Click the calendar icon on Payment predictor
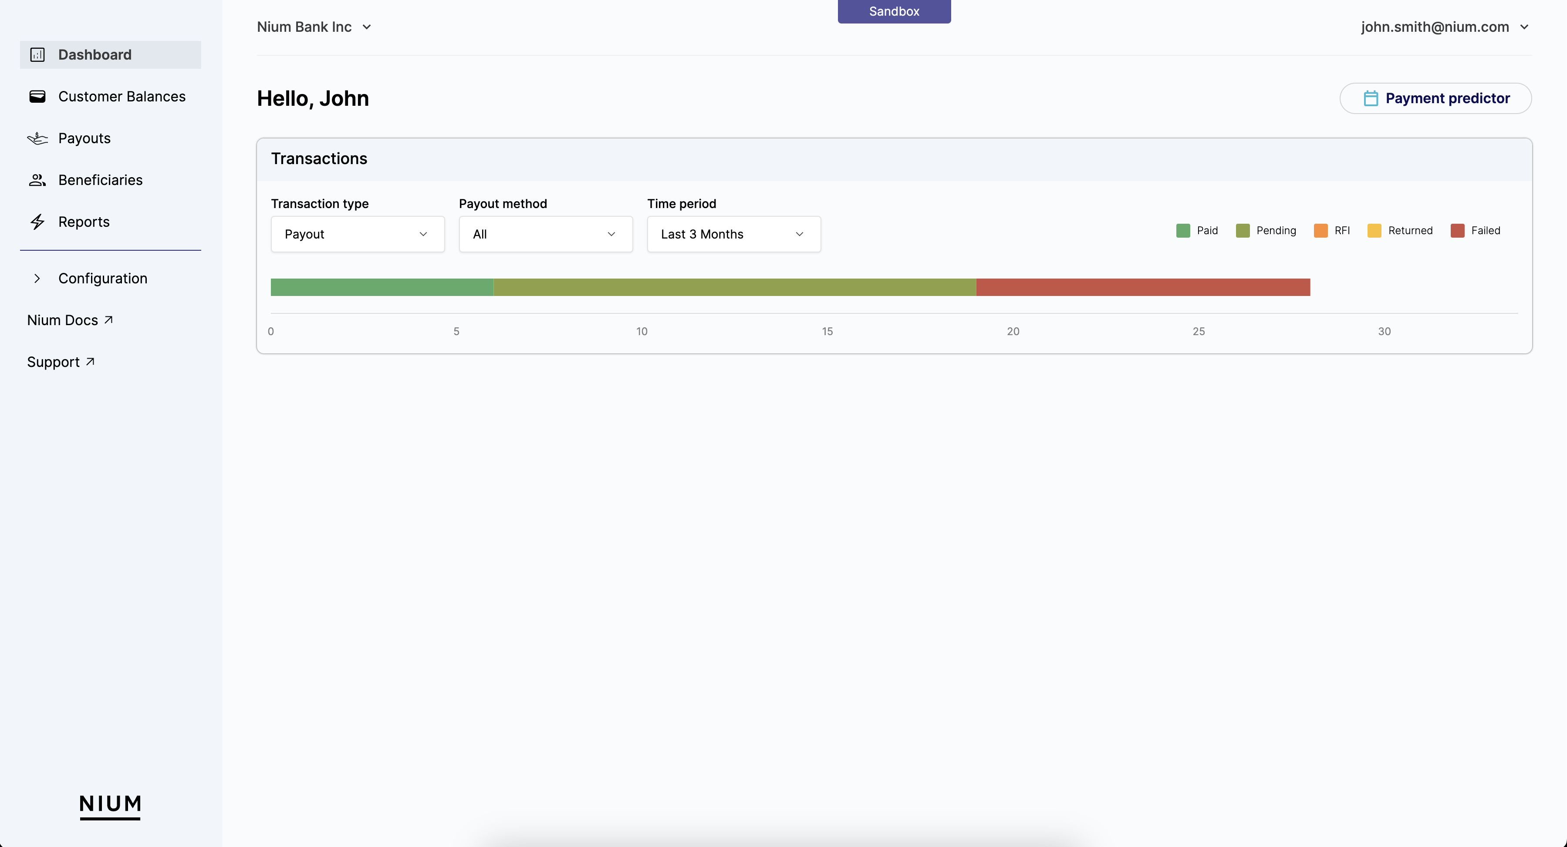 click(1372, 98)
